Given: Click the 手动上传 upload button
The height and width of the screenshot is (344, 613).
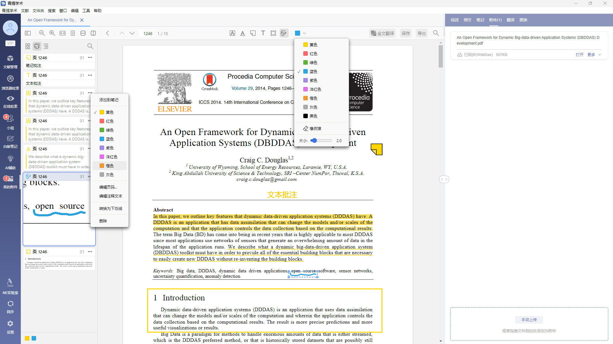Looking at the screenshot, I should [529, 320].
